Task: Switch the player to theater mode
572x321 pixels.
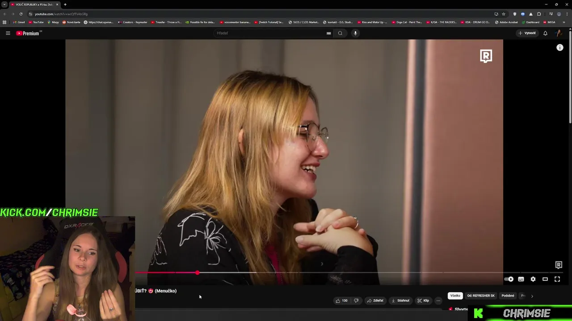Action: click(x=545, y=279)
